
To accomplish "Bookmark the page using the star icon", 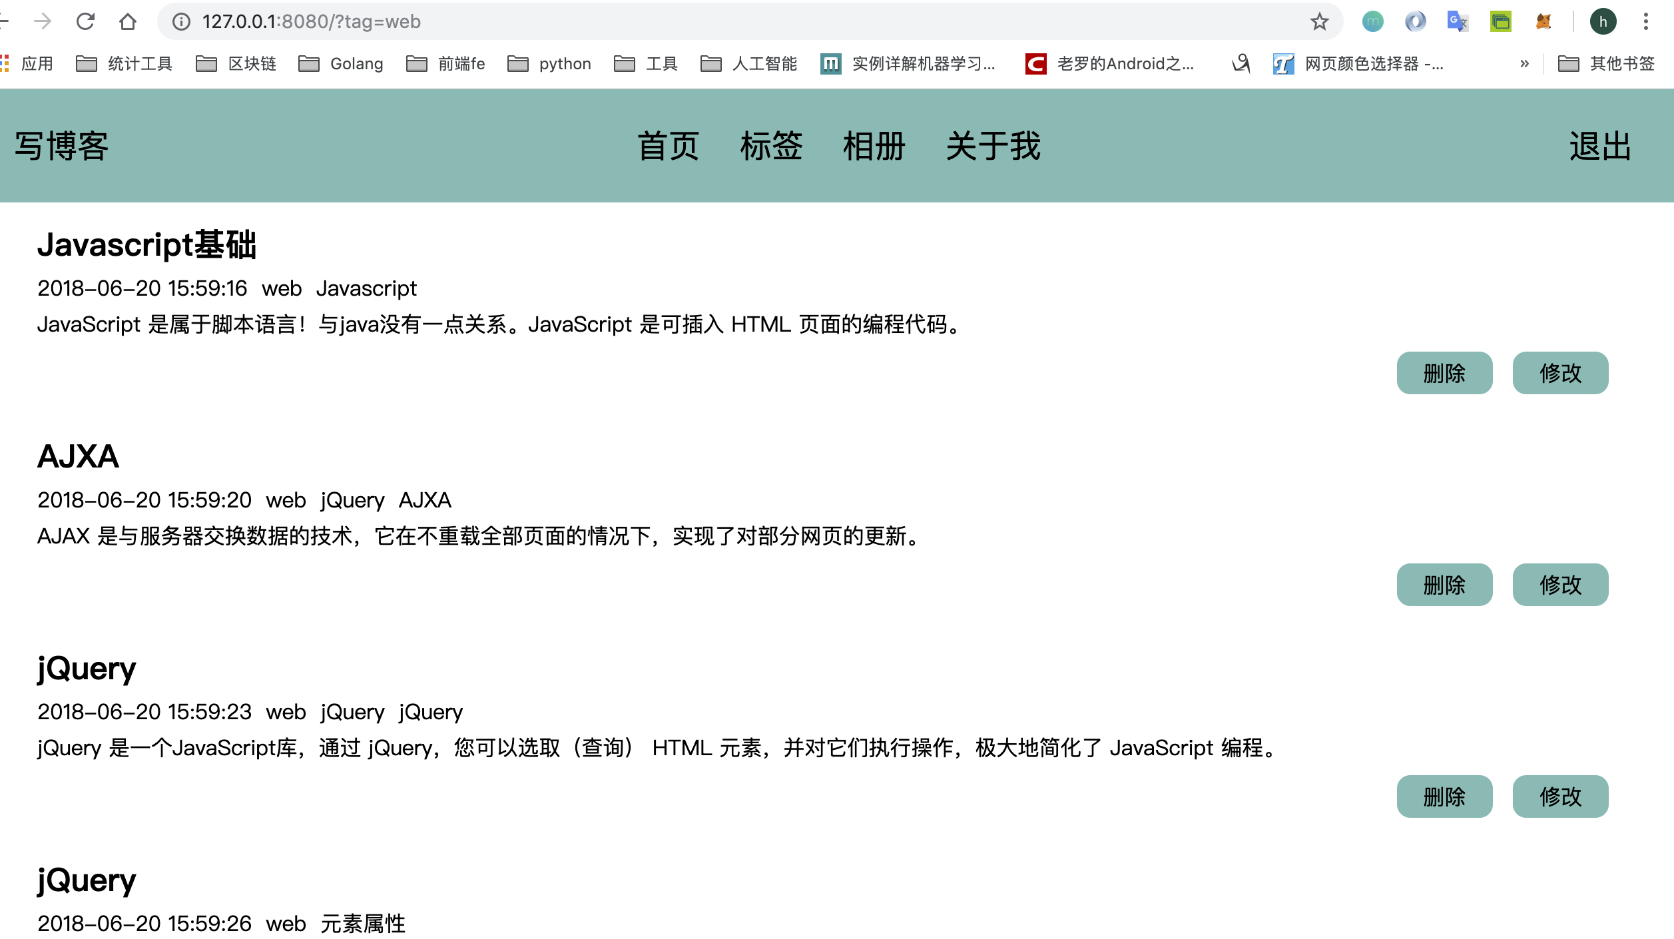I will (1318, 21).
